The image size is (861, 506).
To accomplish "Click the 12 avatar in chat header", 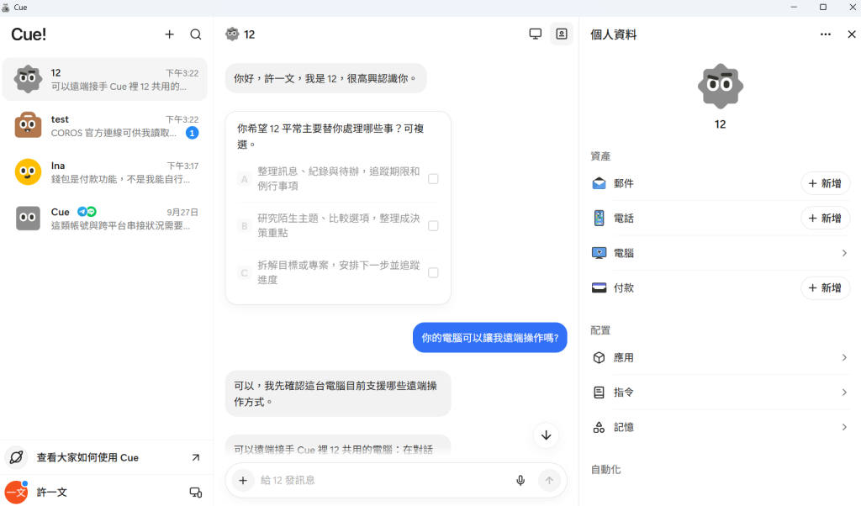I will [232, 34].
